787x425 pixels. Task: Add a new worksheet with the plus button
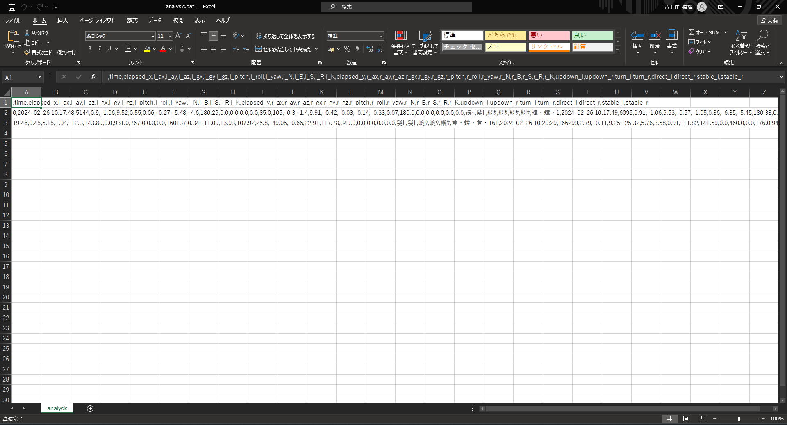[x=90, y=409]
